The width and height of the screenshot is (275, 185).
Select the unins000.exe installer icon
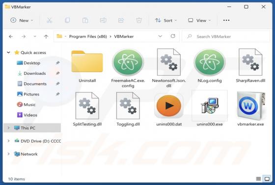pyautogui.click(x=210, y=106)
